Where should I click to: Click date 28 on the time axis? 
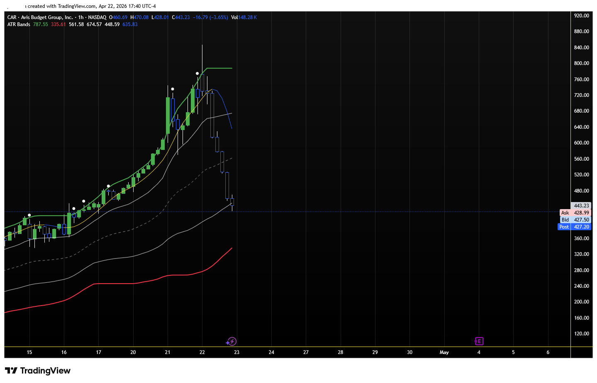pos(341,352)
